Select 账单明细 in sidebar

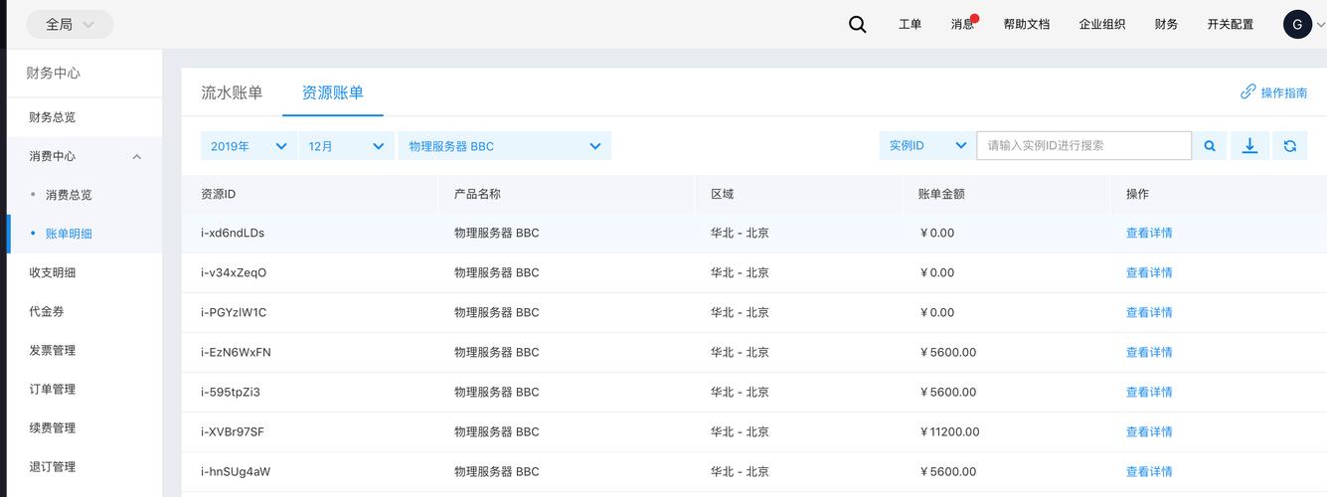[x=69, y=234]
